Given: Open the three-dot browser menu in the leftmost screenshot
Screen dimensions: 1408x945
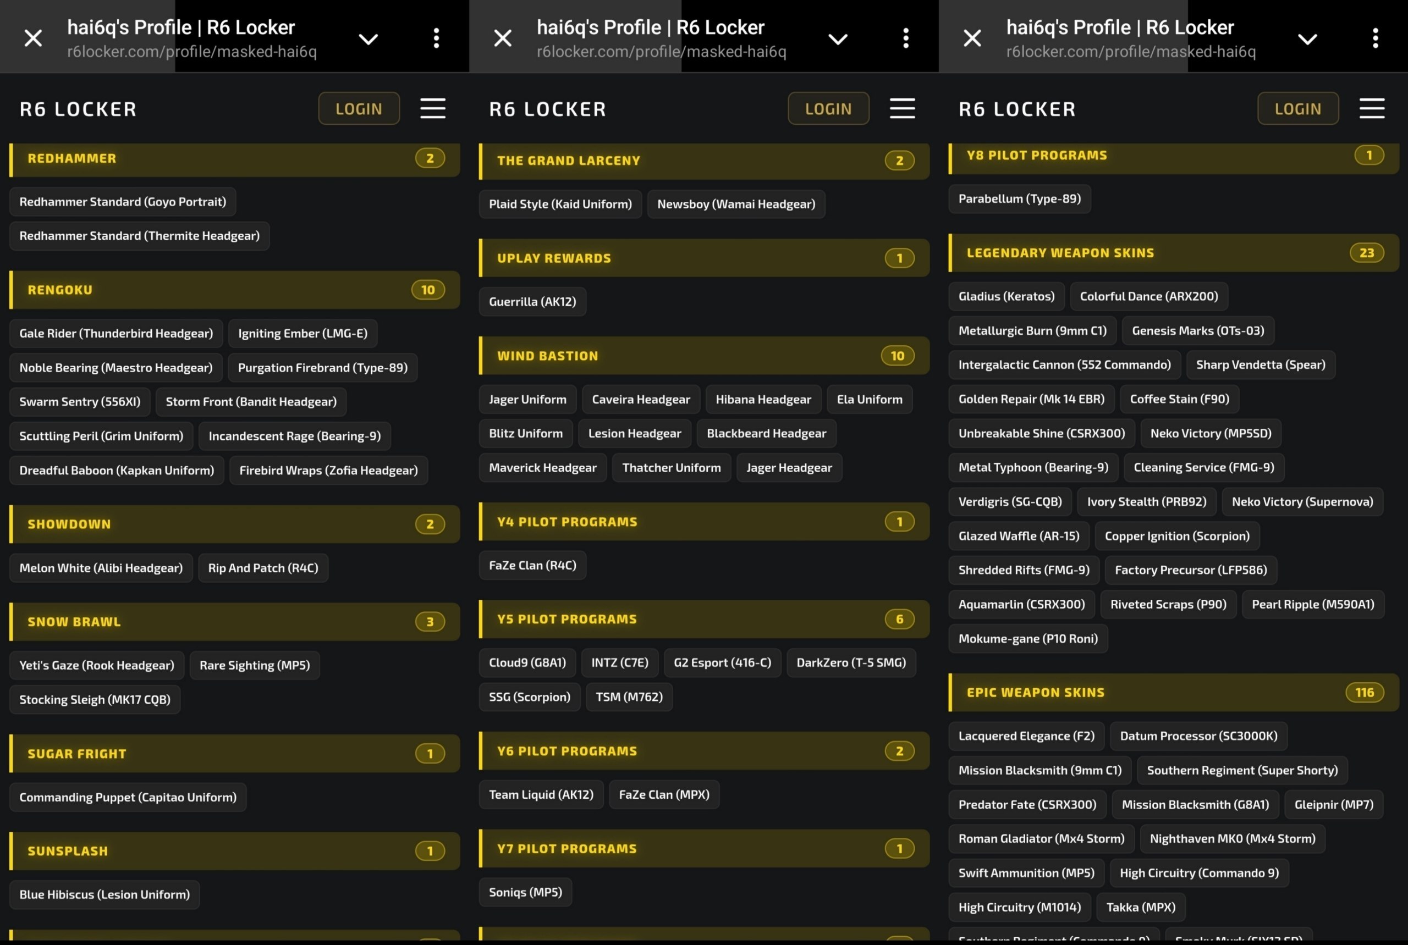Looking at the screenshot, I should point(436,38).
